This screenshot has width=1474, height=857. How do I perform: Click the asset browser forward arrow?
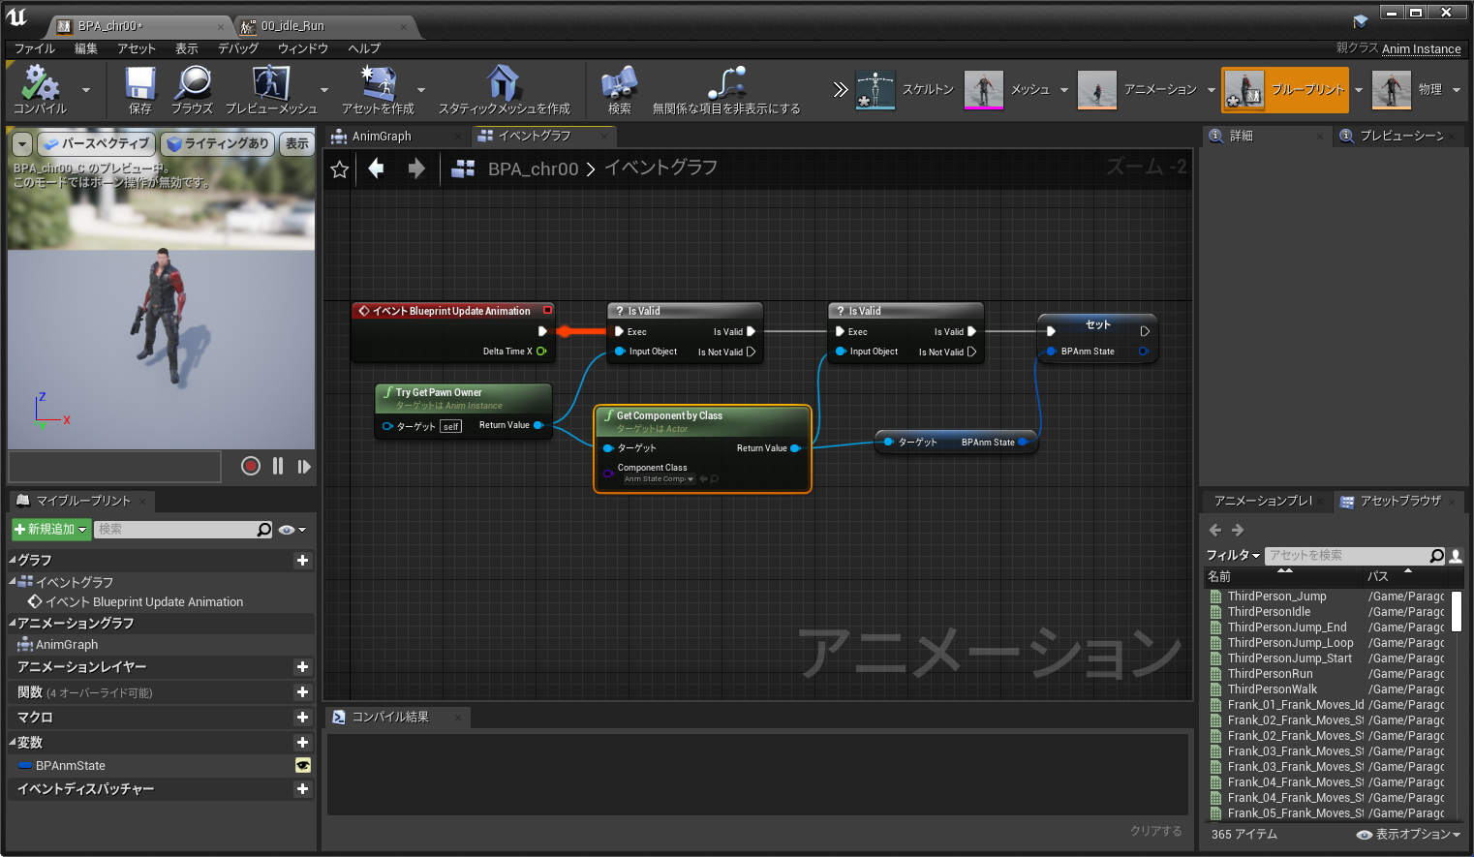click(x=1238, y=530)
